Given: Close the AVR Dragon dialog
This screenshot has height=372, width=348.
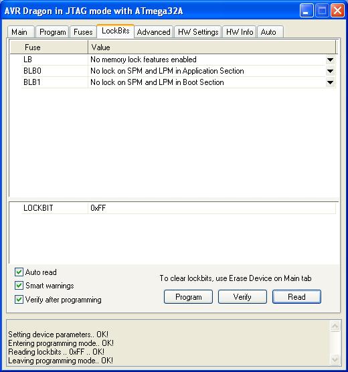Looking at the screenshot, I should click(337, 11).
